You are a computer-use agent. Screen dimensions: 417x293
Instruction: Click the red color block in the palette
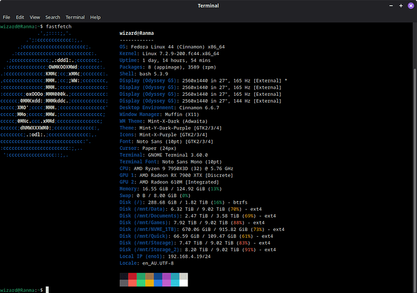[x=132, y=276]
